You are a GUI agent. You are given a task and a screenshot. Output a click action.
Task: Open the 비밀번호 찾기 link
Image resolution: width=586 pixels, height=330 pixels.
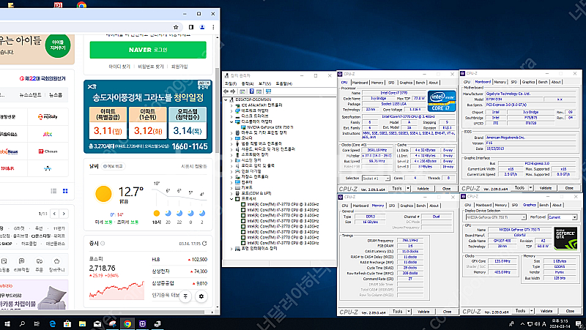(x=151, y=67)
